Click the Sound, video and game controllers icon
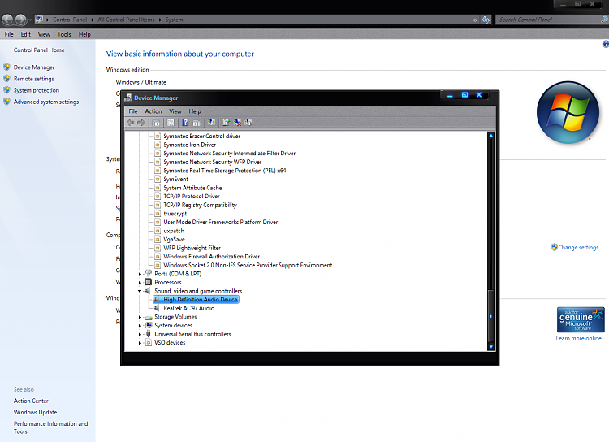Viewport: 609px width, 442px height. tap(148, 291)
